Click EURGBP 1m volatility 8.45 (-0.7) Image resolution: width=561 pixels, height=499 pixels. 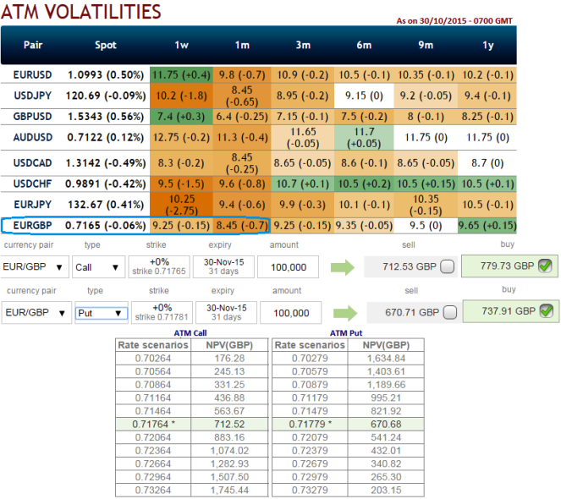coord(242,225)
